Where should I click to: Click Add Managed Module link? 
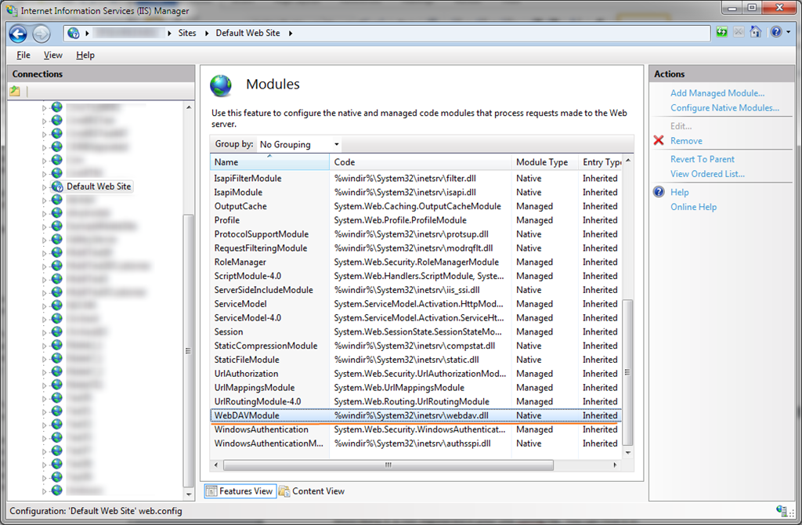(x=717, y=93)
